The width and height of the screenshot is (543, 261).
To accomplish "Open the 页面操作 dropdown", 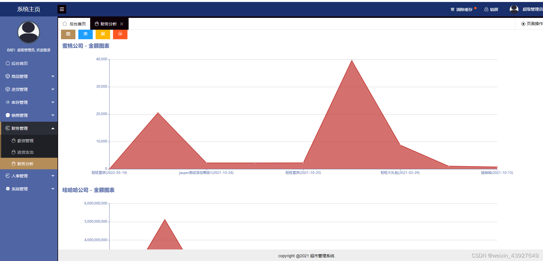I will tap(532, 24).
